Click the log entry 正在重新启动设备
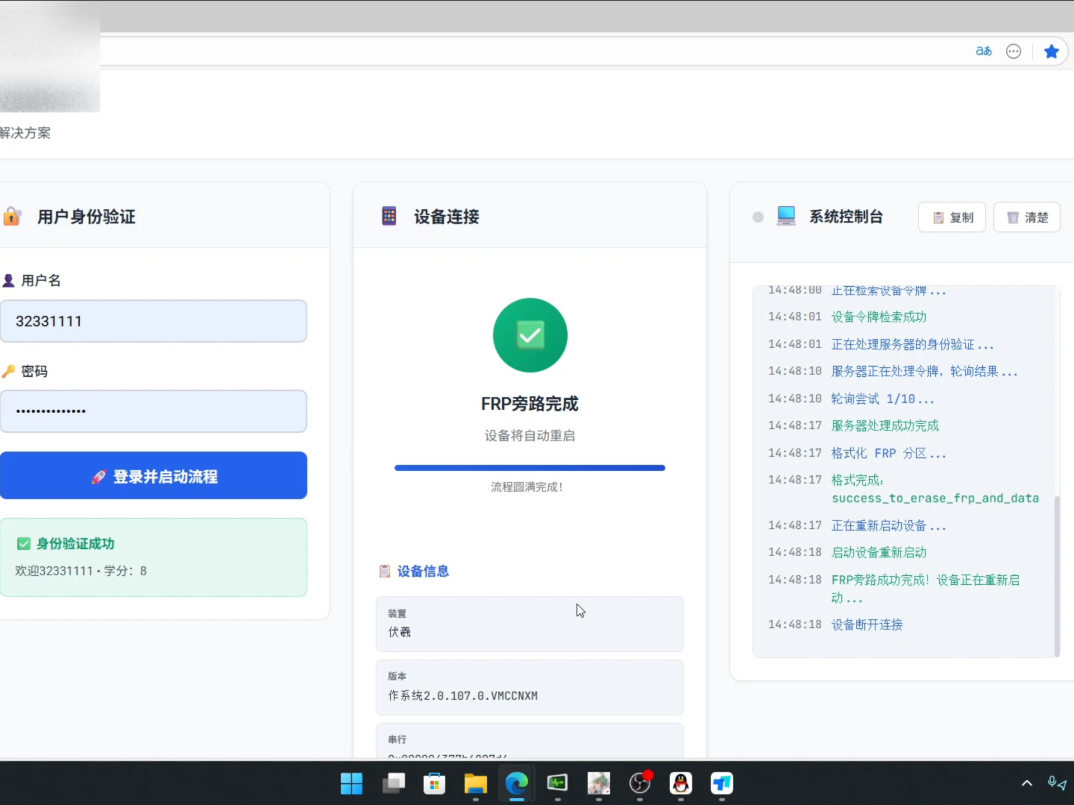This screenshot has height=805, width=1074. 888,525
